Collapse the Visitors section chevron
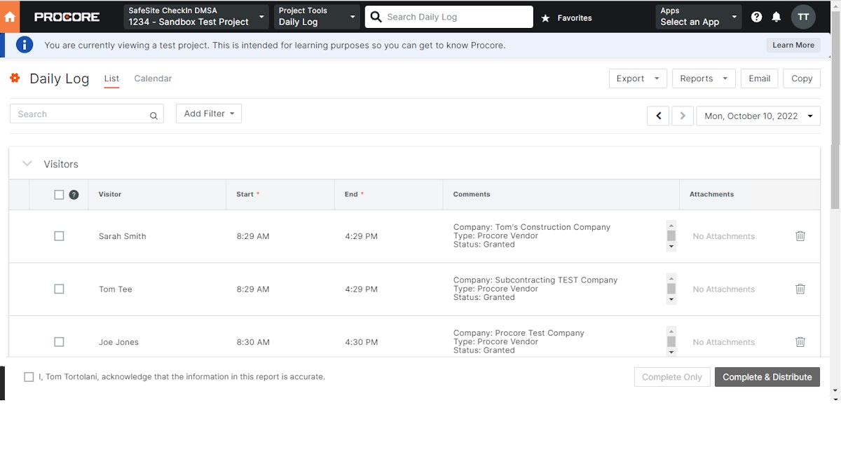The height and width of the screenshot is (473, 841). [27, 163]
